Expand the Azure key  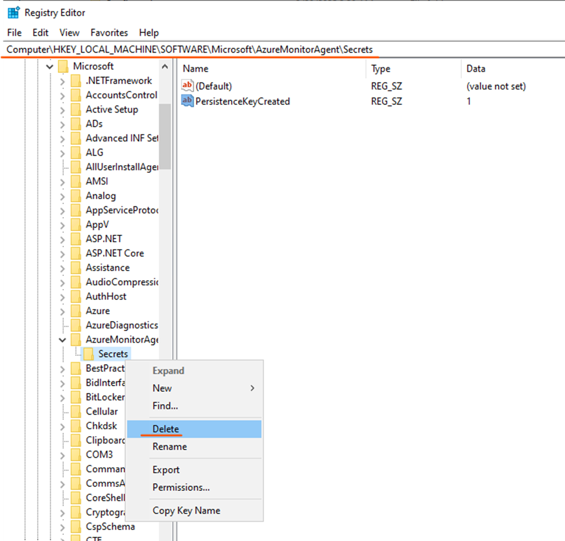coord(62,312)
